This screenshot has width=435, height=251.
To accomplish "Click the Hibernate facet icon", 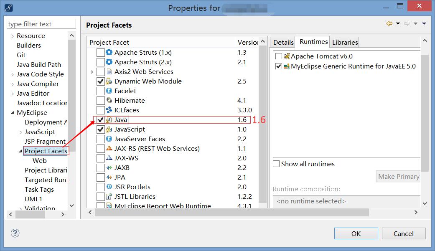I will (109, 100).
